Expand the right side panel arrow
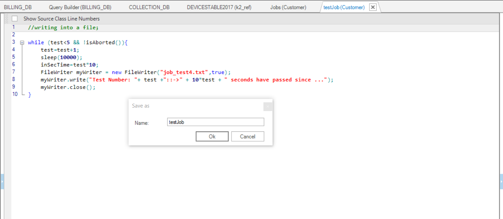The width and height of the screenshot is (503, 219). 501,182
